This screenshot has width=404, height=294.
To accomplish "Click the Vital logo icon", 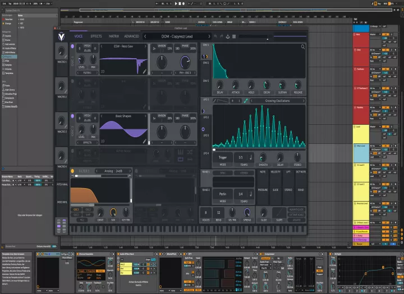I will tap(61, 37).
